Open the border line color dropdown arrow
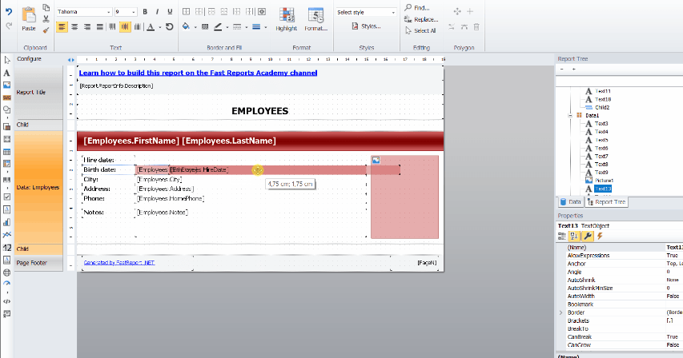 227,27
